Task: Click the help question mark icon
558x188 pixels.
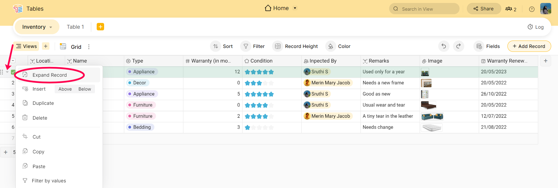Action: (532, 9)
